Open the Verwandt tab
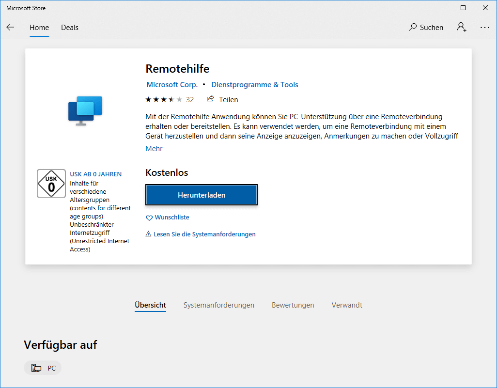The height and width of the screenshot is (388, 497). tap(347, 305)
